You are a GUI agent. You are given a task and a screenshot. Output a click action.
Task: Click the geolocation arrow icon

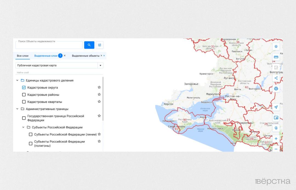click(x=276, y=107)
